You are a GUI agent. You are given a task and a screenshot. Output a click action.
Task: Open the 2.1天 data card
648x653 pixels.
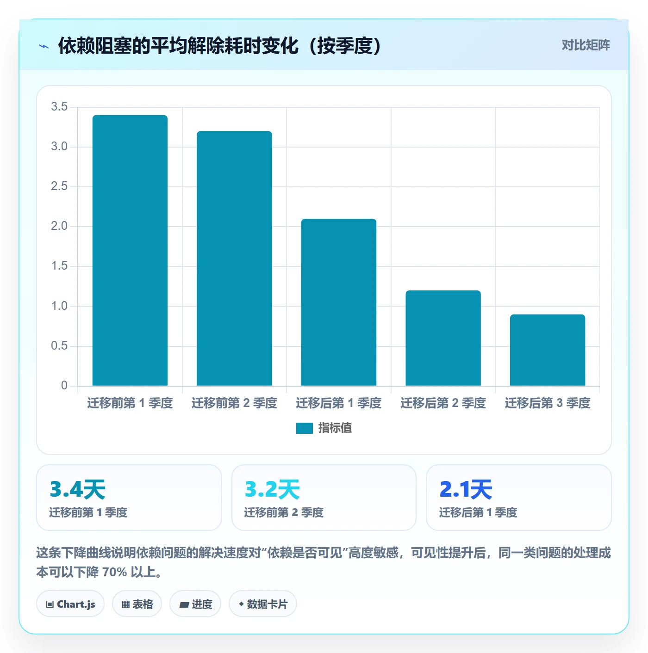[x=519, y=498]
